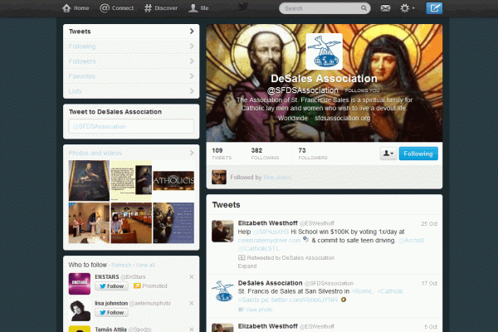
Task: Open settings gear dropdown
Action: pyautogui.click(x=407, y=8)
